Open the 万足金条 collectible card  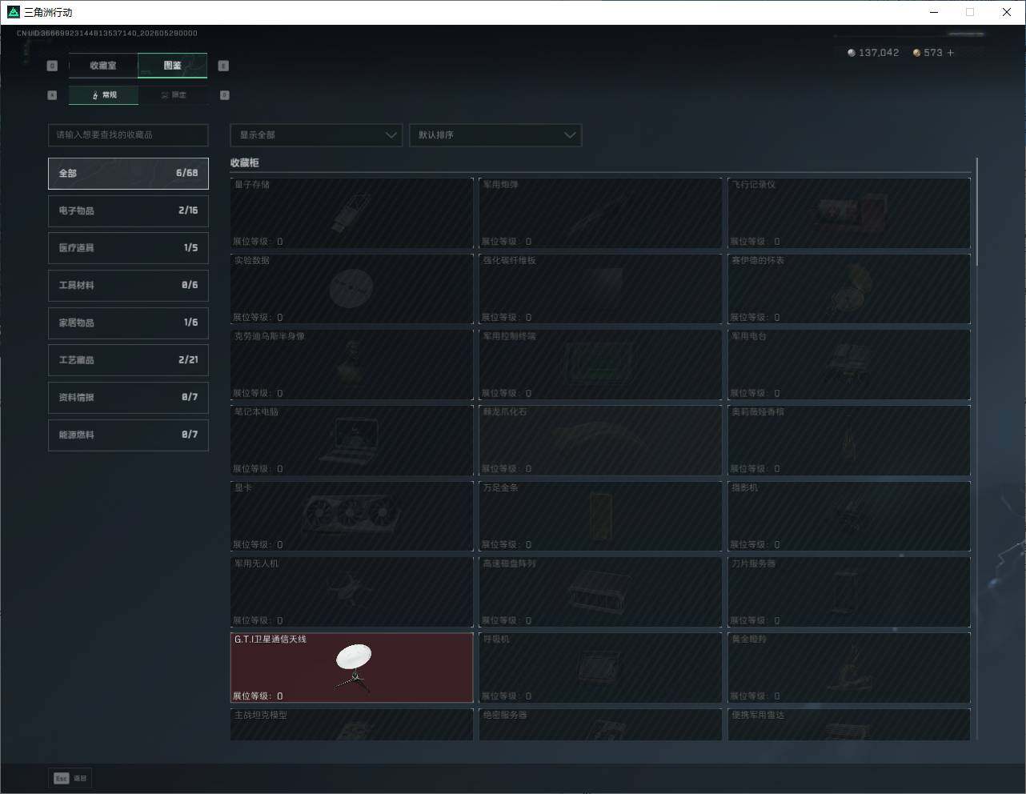pos(600,516)
